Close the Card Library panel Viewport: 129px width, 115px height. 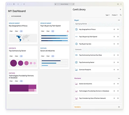(120, 9)
